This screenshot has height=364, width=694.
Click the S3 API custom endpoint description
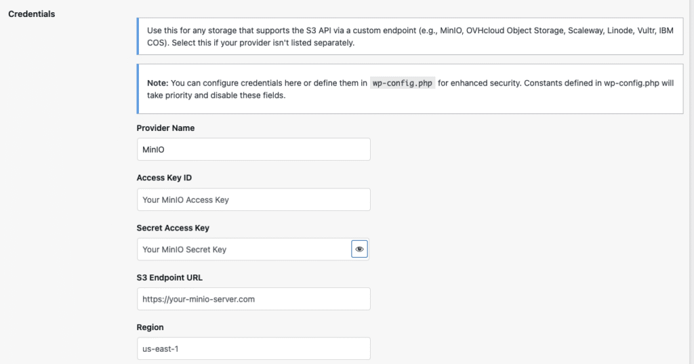410,37
